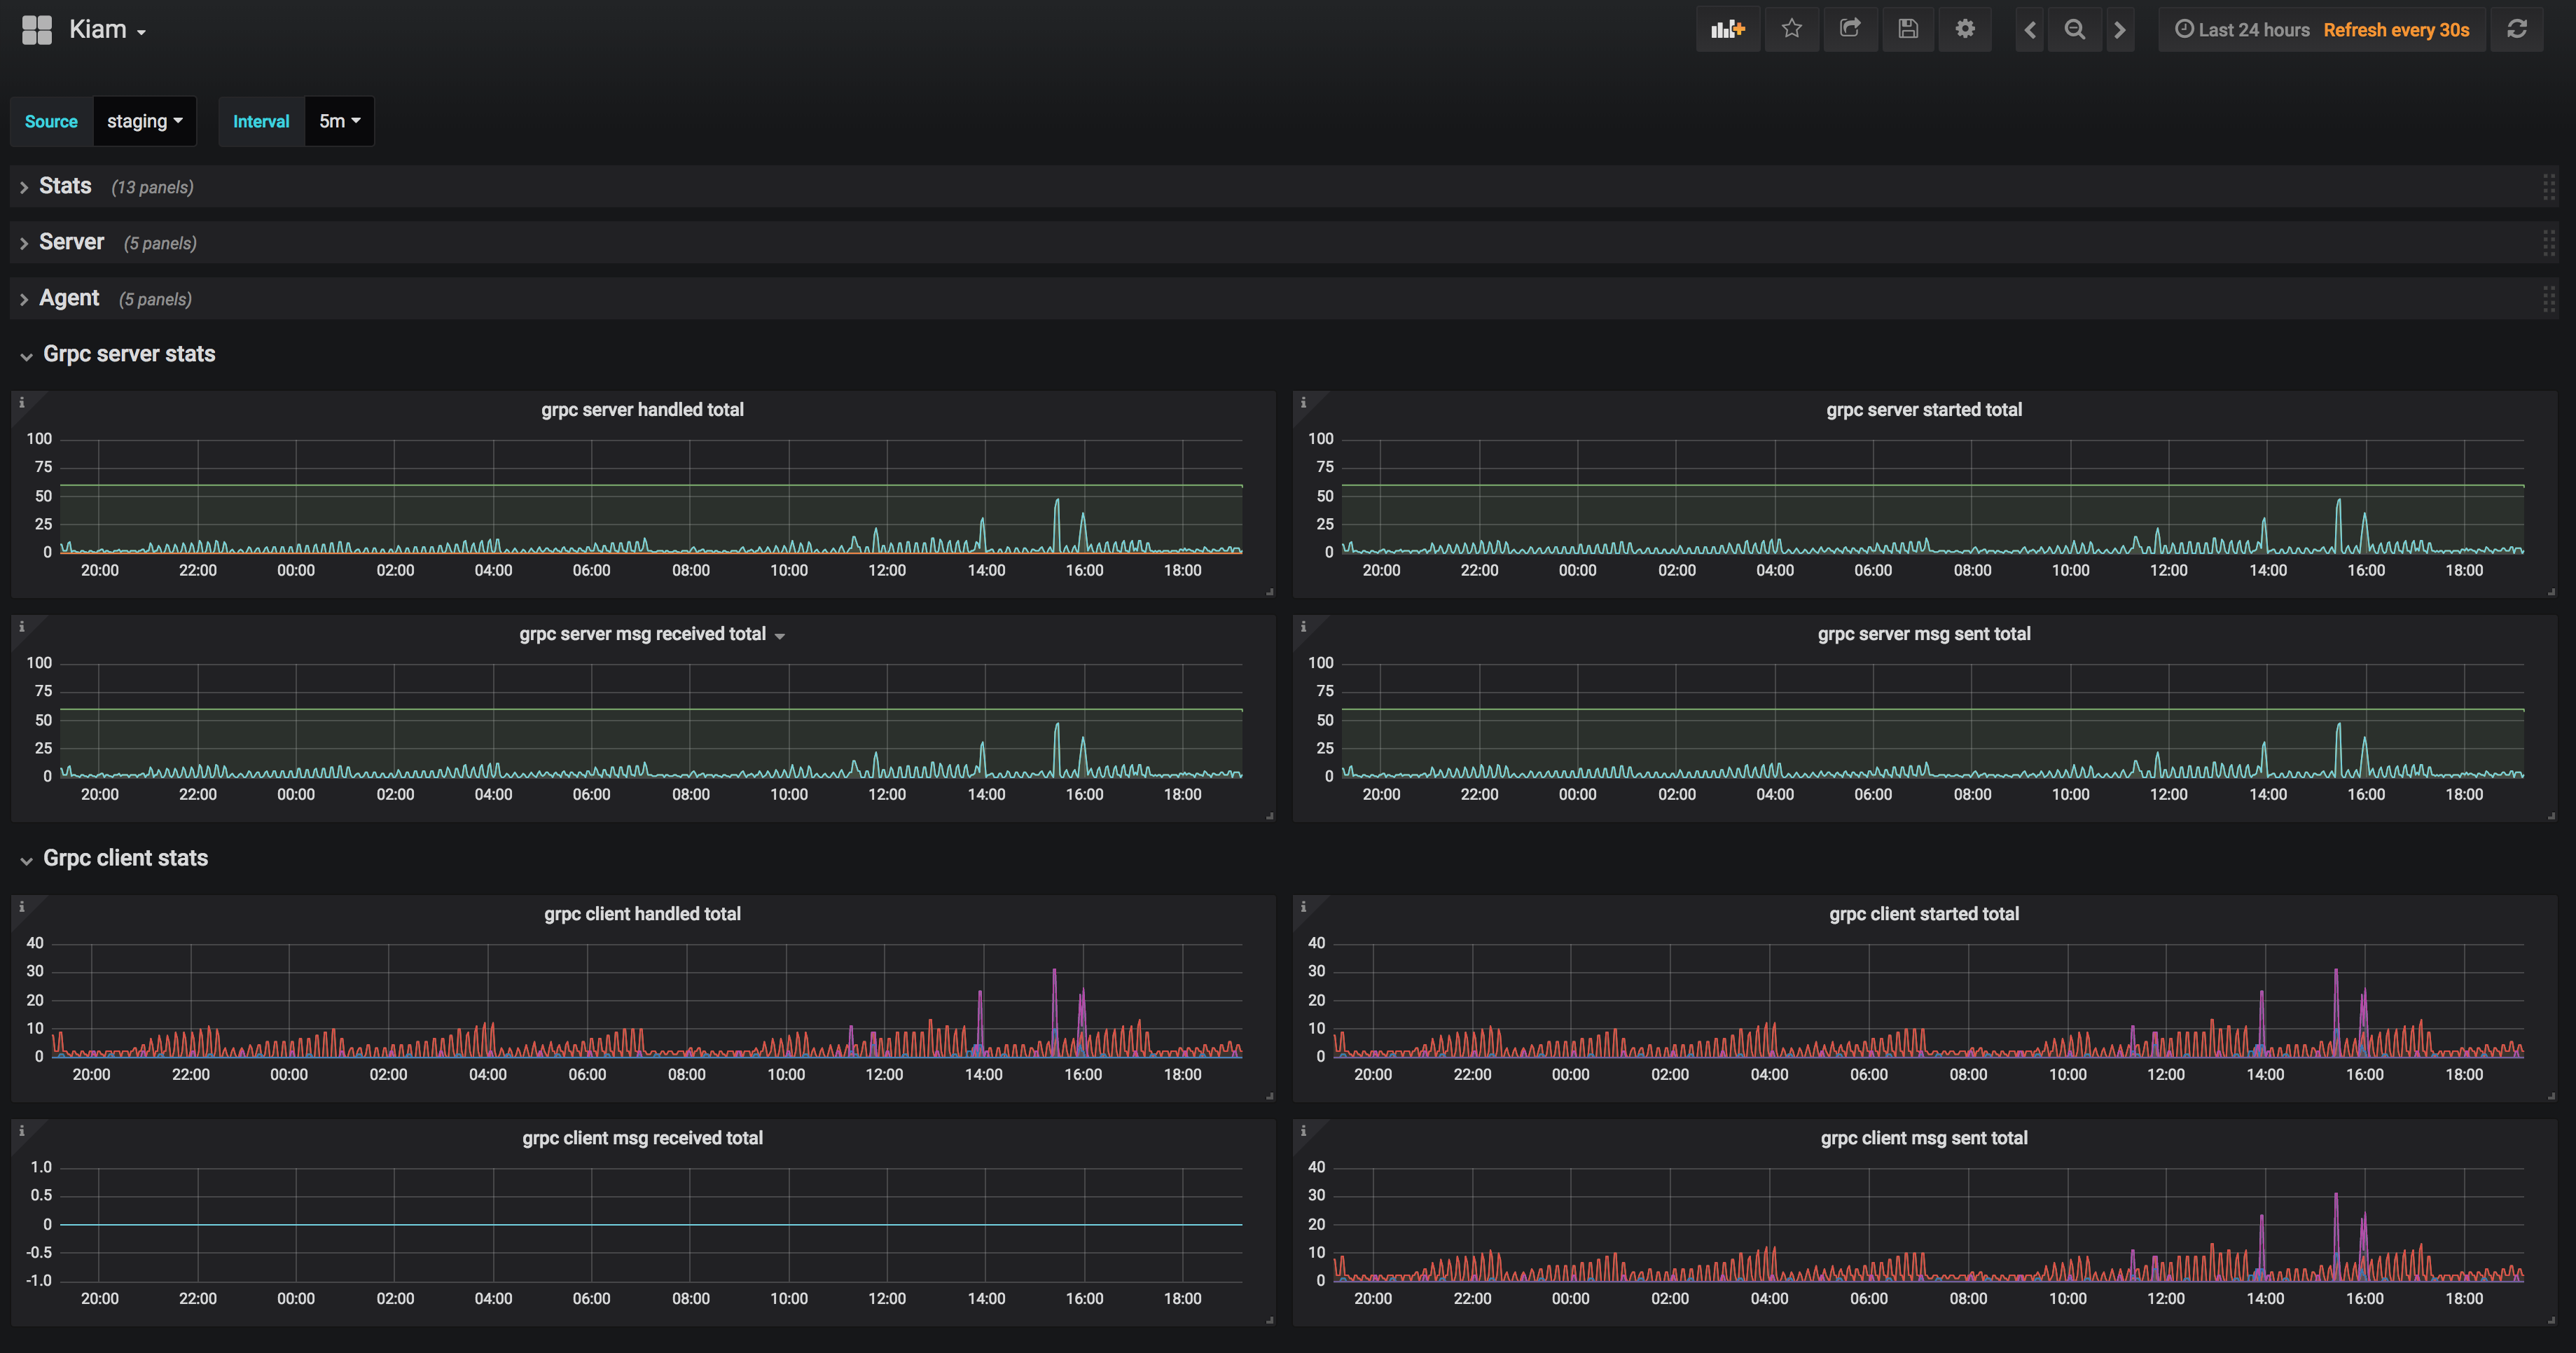Image resolution: width=2576 pixels, height=1353 pixels.
Task: Click drag handle of Stats row
Action: [2549, 187]
